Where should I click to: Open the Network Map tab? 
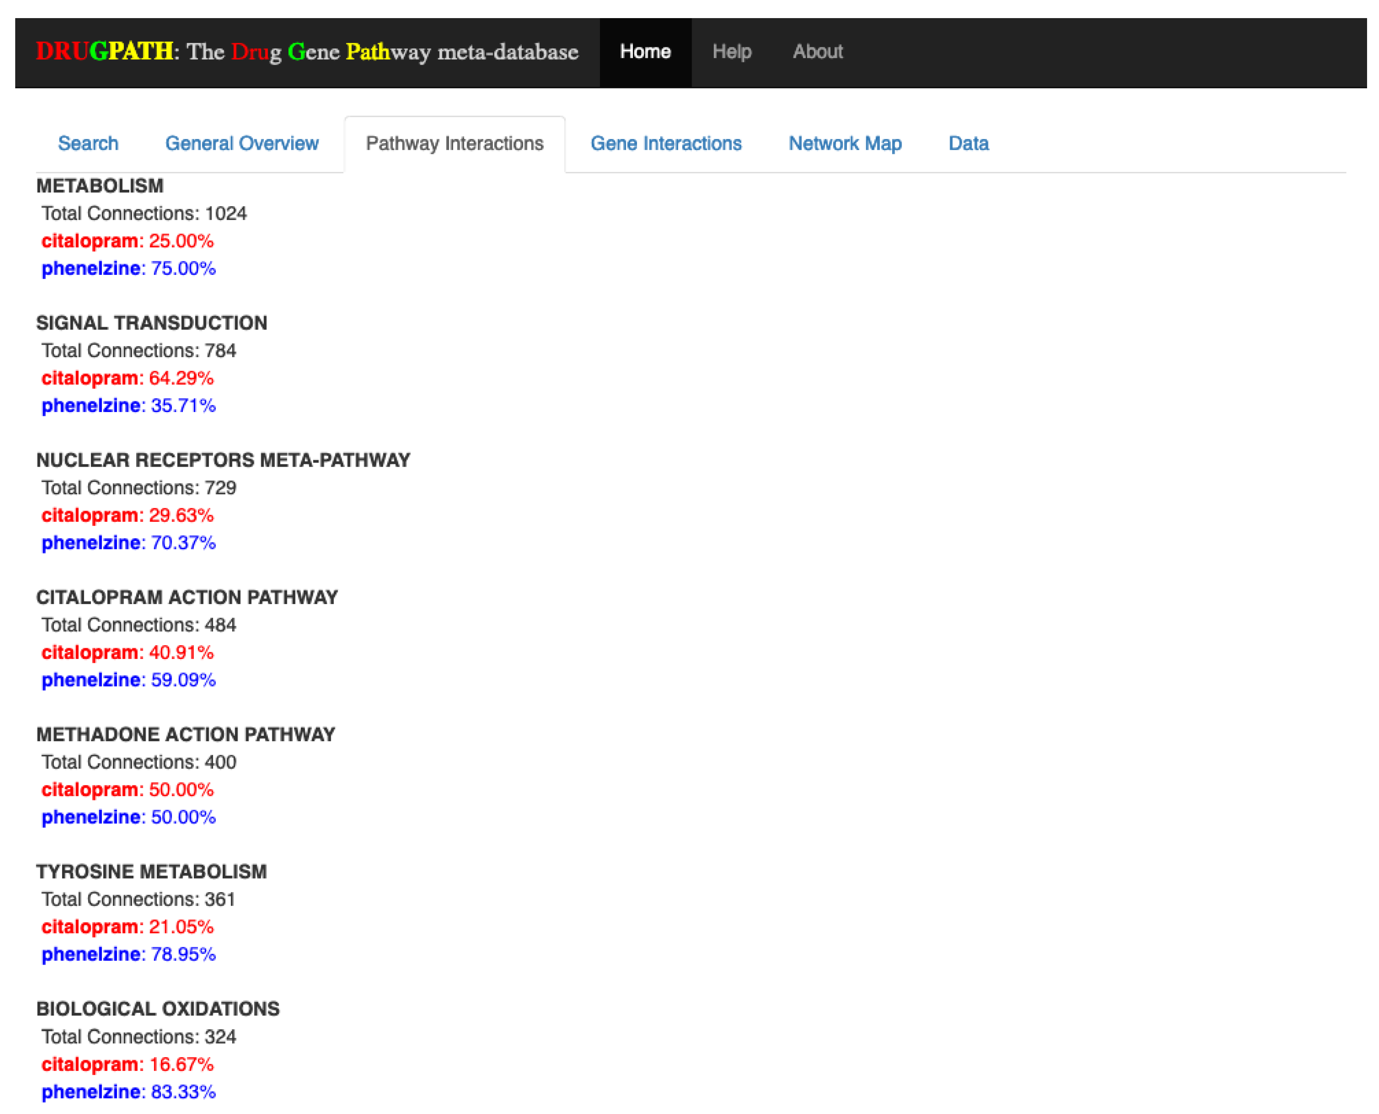[844, 143]
